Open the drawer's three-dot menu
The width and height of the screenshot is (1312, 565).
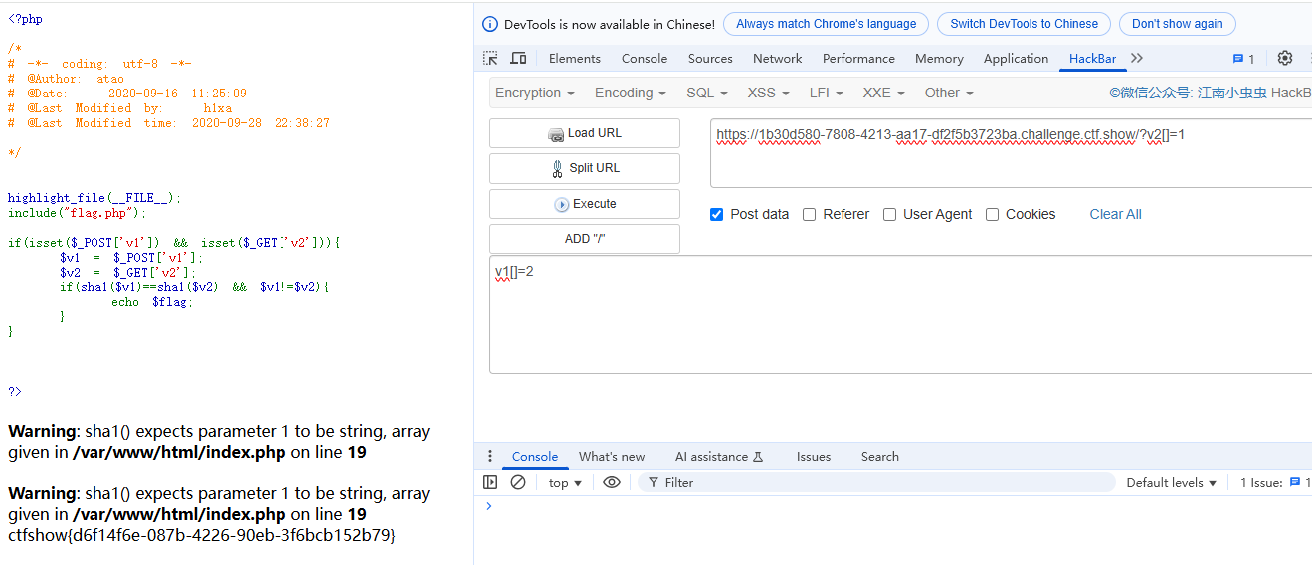490,457
